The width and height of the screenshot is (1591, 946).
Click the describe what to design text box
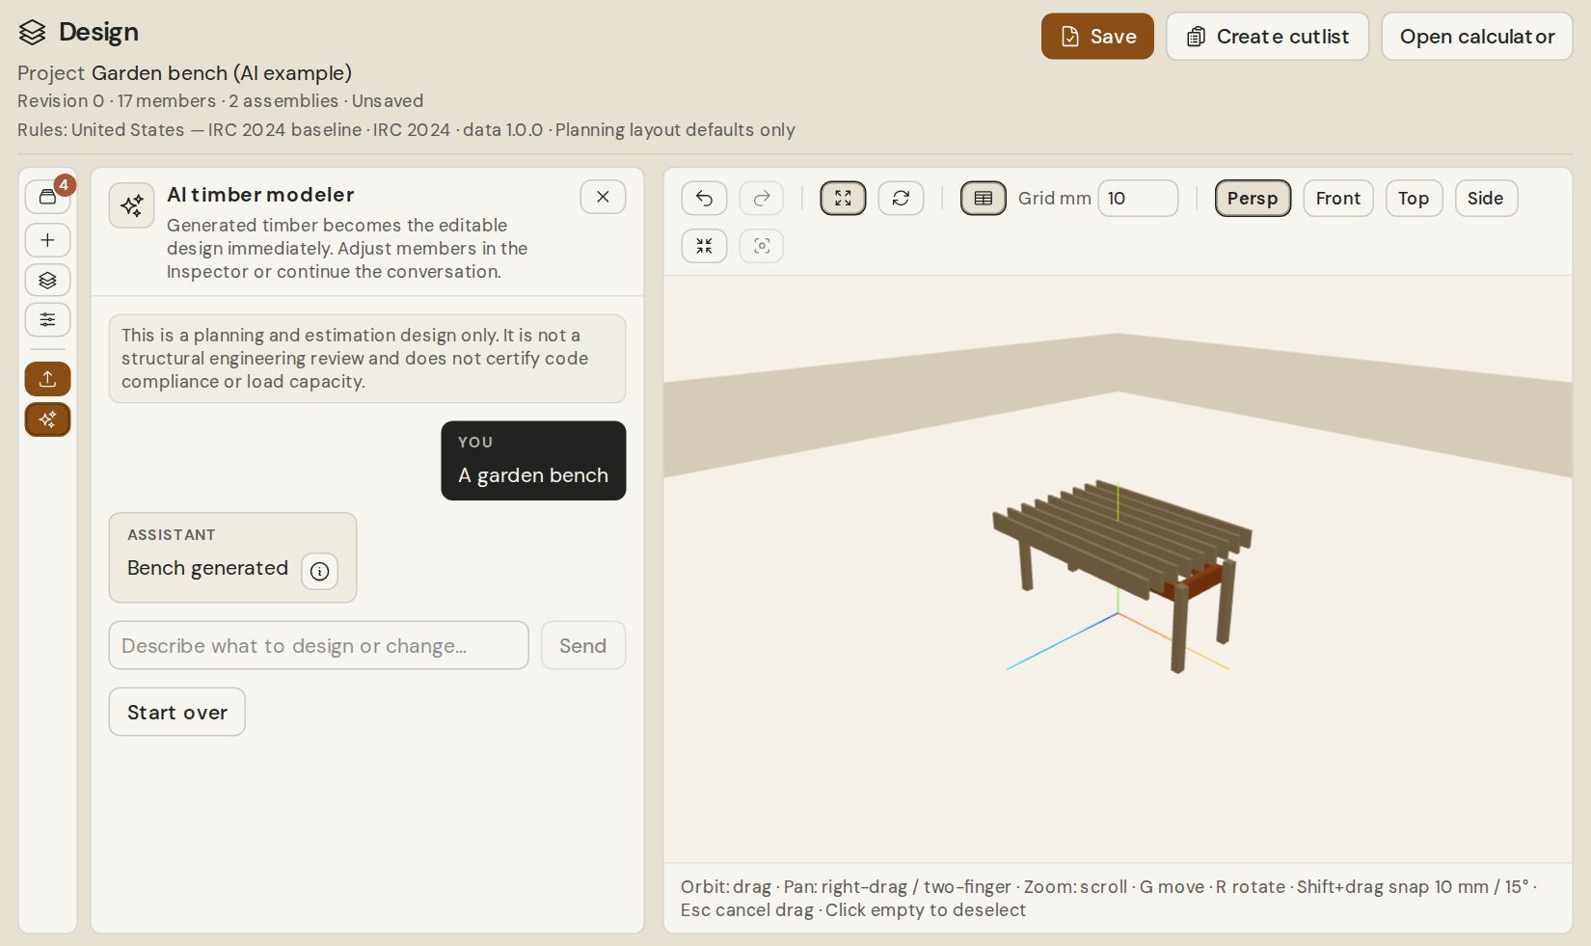(318, 645)
